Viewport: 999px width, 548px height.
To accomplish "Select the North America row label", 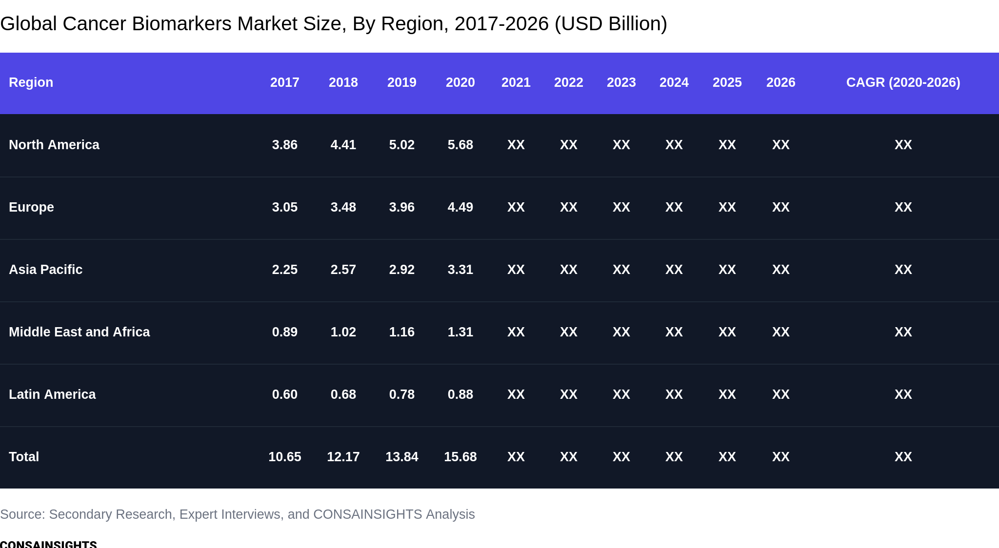I will tap(54, 145).
